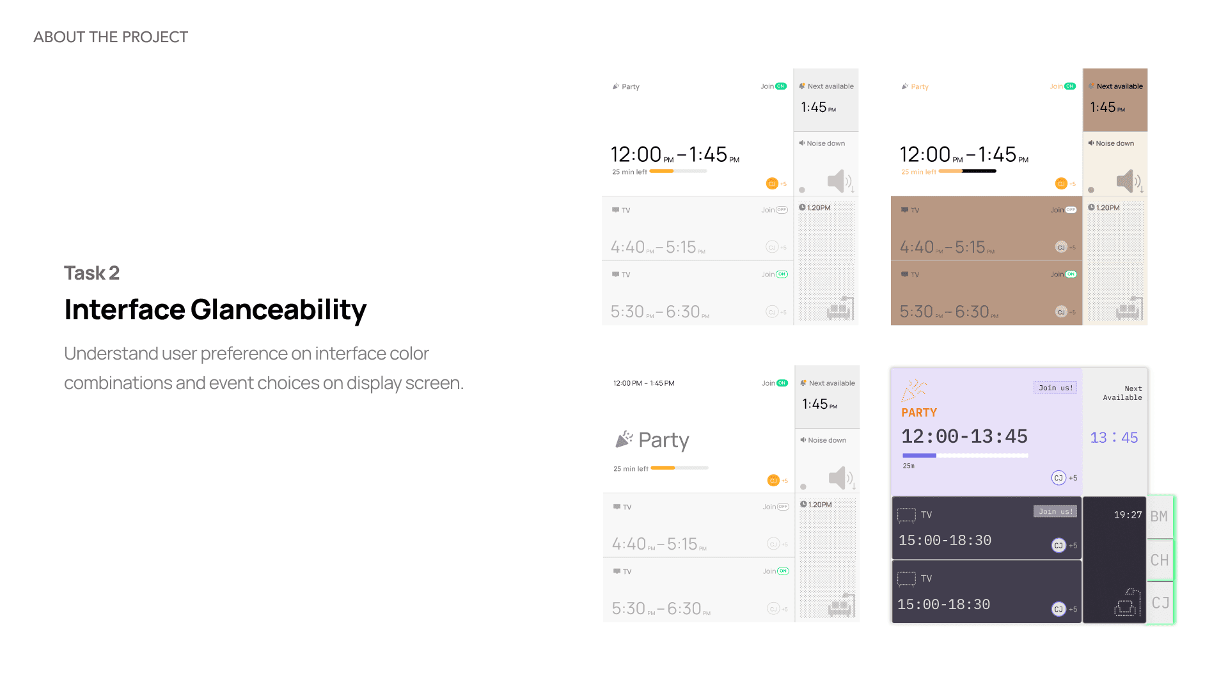The image size is (1228, 691).
Task: Click the orange and black progress bar
Action: click(x=967, y=171)
